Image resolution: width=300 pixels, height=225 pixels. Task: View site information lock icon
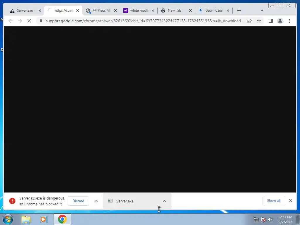tap(41, 21)
